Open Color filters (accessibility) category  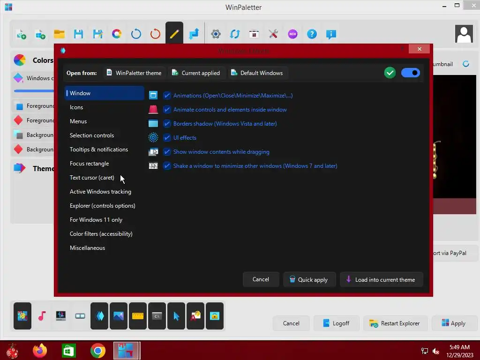point(105,234)
